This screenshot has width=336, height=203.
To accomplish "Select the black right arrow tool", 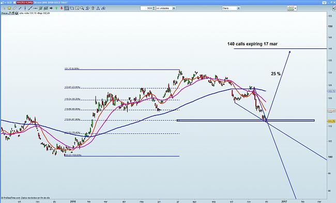I will 51,8.
